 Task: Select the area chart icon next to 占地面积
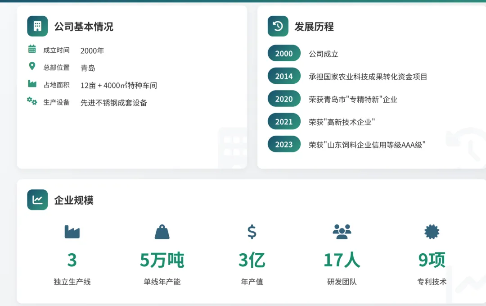pyautogui.click(x=32, y=83)
